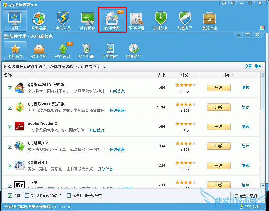Uncheck QQ音乐2011 checkbox

point(10,108)
